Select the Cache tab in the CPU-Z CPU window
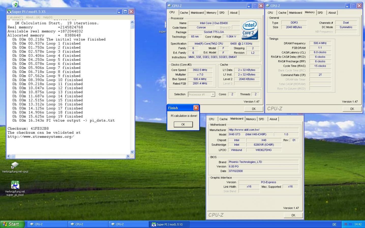The image size is (365, 228). (x=184, y=13)
